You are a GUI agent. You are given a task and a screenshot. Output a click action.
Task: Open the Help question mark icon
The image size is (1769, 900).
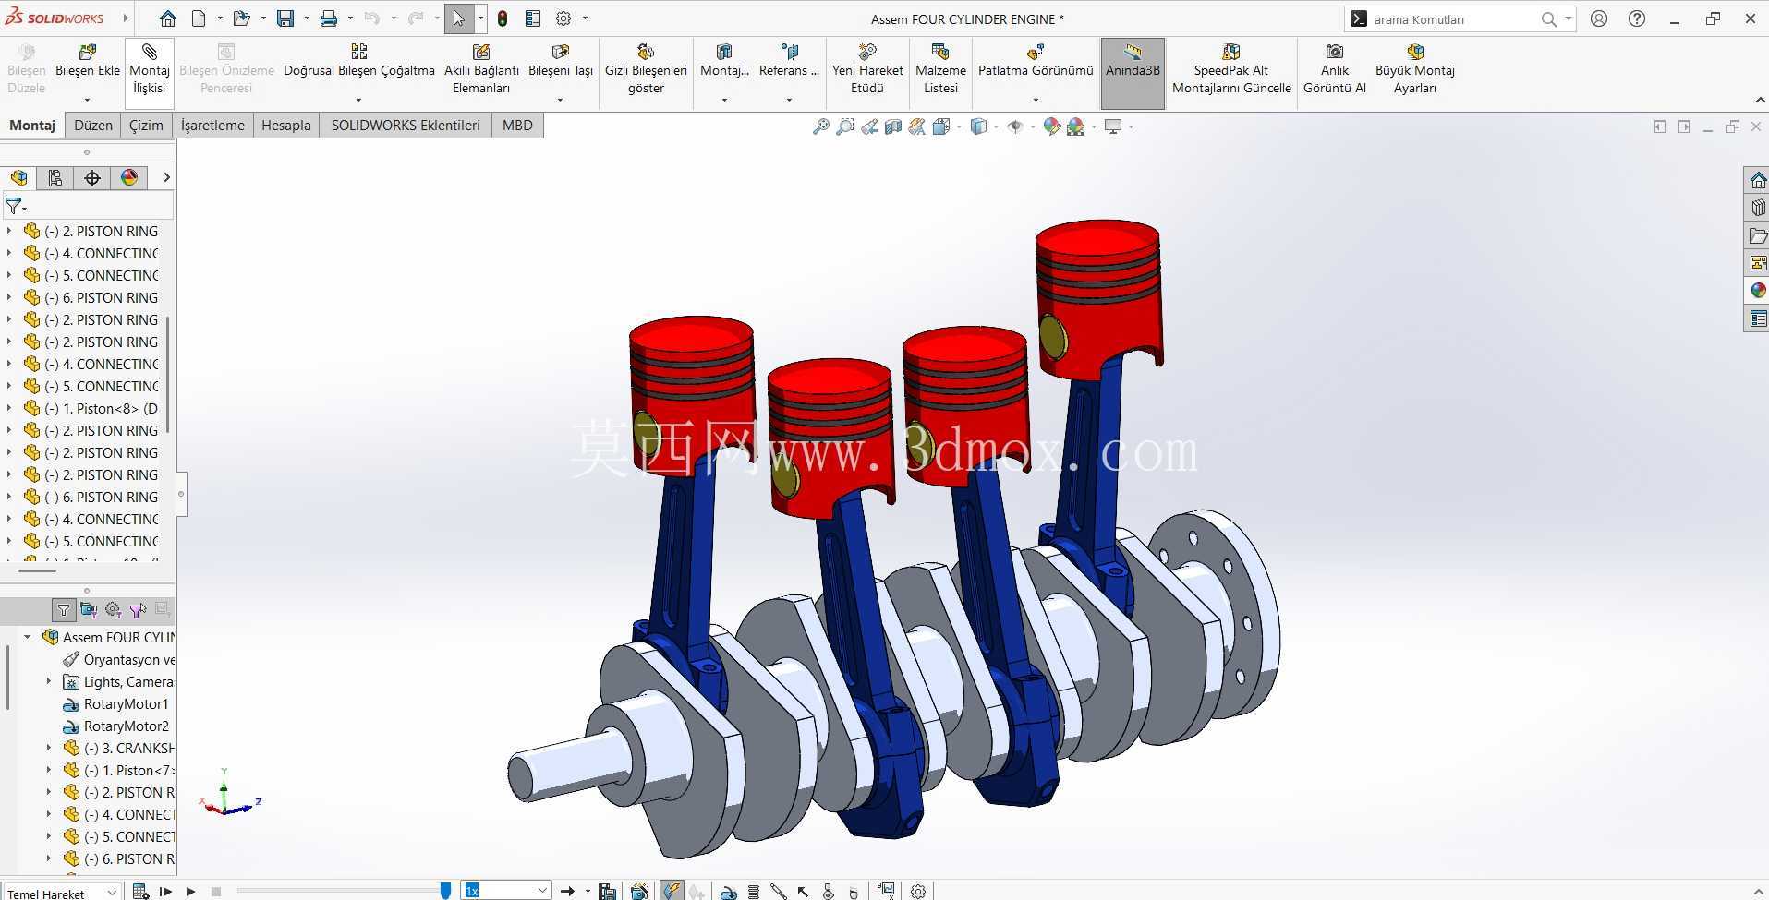1637,18
